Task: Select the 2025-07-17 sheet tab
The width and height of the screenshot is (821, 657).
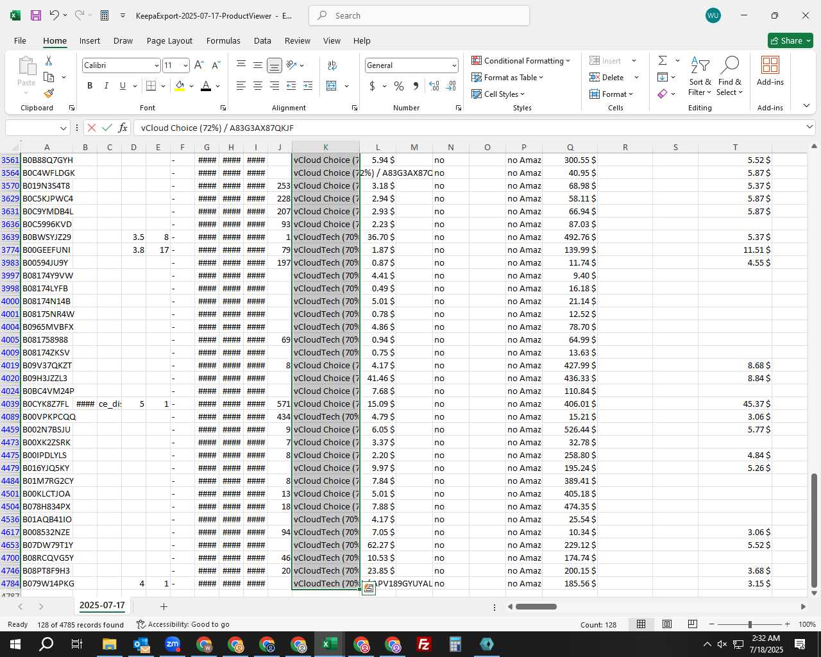Action: 102,606
